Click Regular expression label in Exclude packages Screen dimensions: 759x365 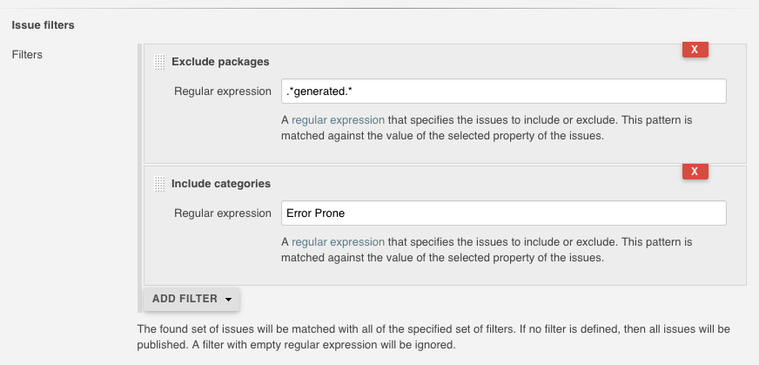click(x=223, y=91)
